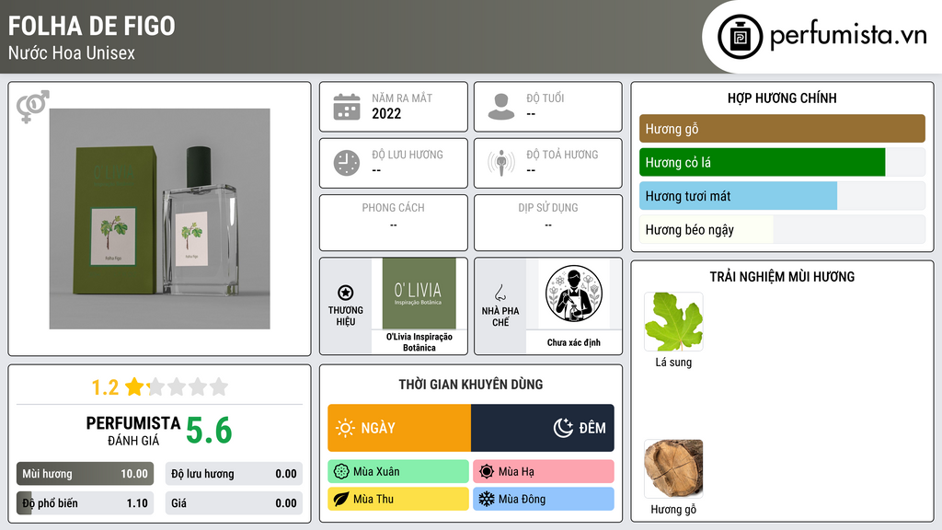Click the Hương gỗ accord bar
The image size is (942, 530).
click(782, 129)
